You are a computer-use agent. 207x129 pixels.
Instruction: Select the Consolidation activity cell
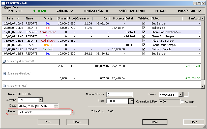48,32
